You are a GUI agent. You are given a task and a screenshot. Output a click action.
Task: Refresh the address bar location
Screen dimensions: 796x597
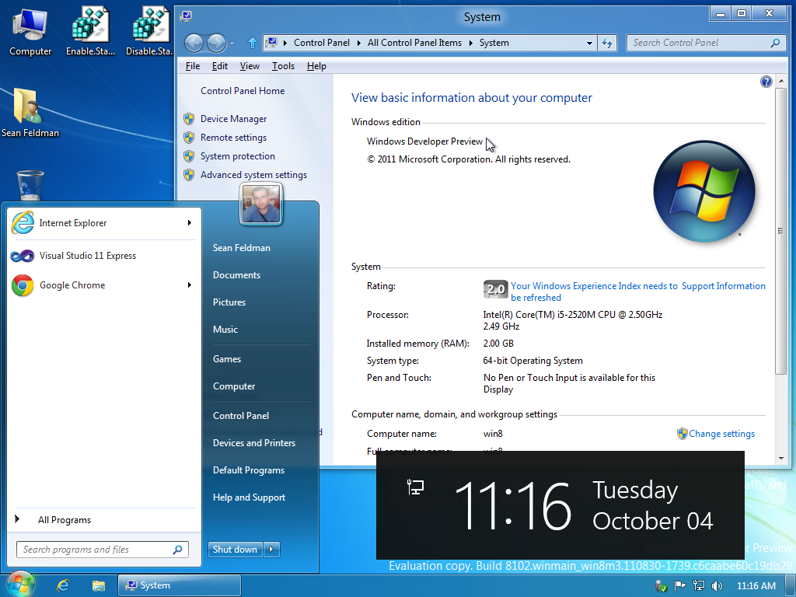607,44
